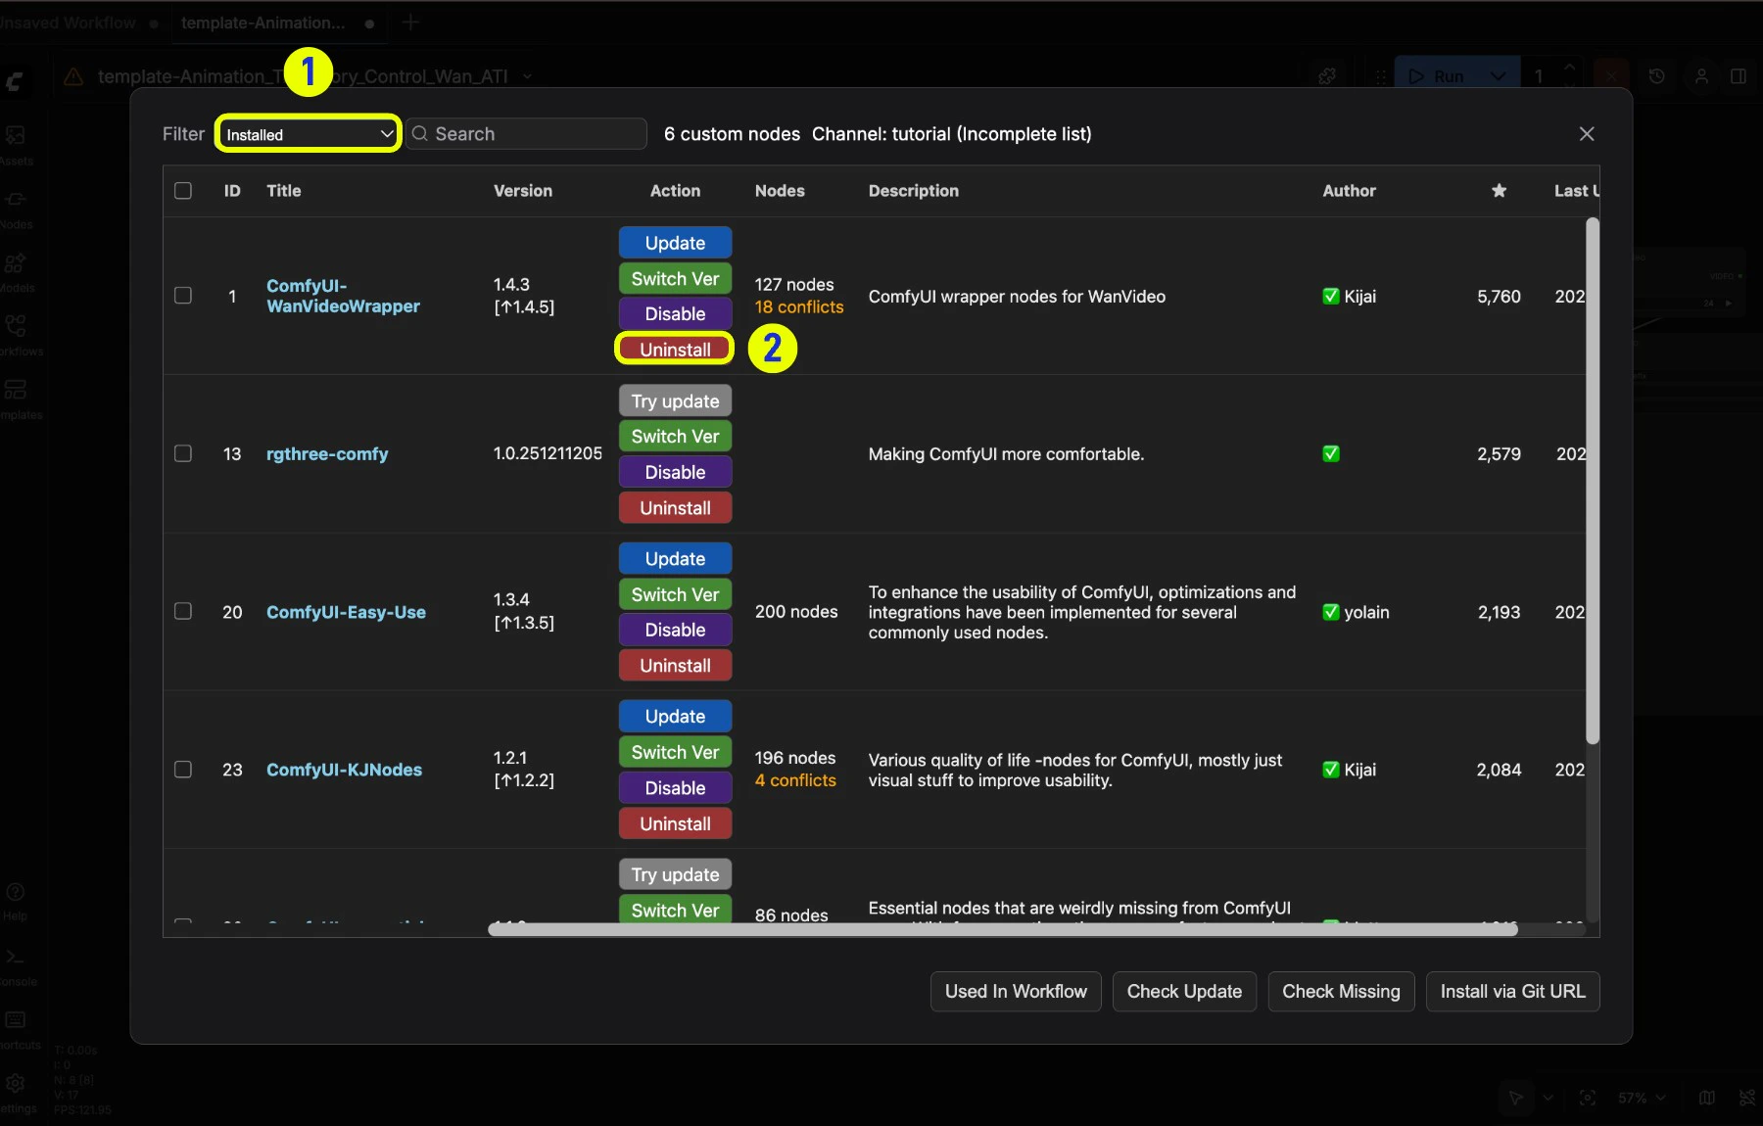Switch version of ComfyUI-WanVideoWrapper
This screenshot has width=1763, height=1126.
675,279
